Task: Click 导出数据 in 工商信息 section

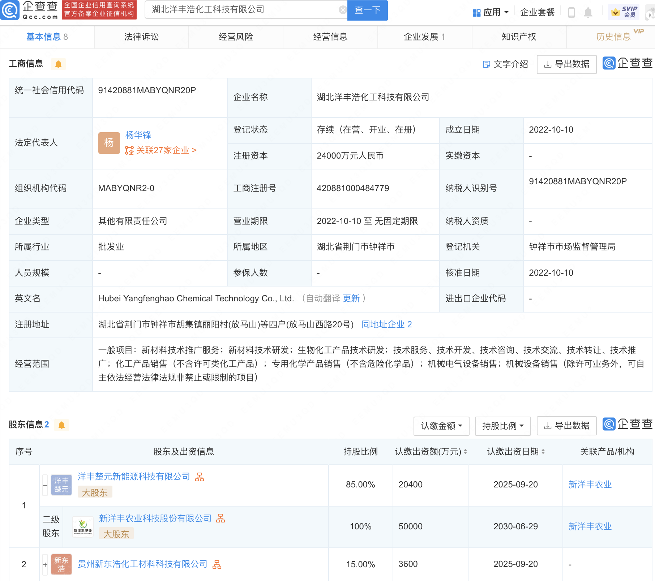Action: pyautogui.click(x=566, y=64)
